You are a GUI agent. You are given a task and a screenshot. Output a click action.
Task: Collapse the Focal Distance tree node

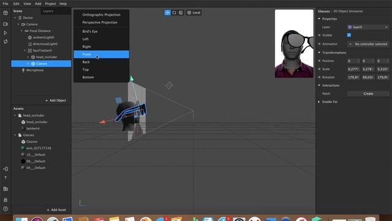[x=22, y=31]
